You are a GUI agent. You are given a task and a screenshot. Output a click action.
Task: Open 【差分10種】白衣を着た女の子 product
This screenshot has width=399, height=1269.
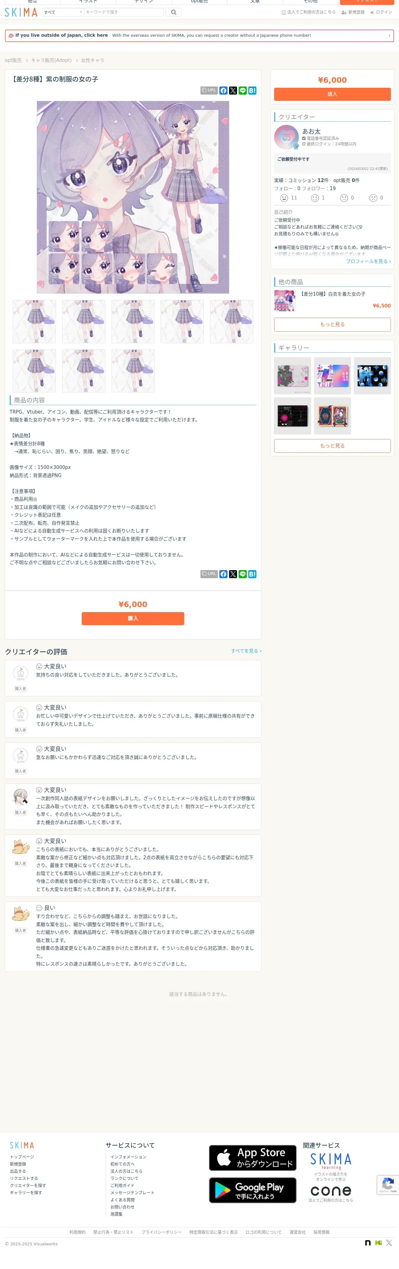(332, 294)
